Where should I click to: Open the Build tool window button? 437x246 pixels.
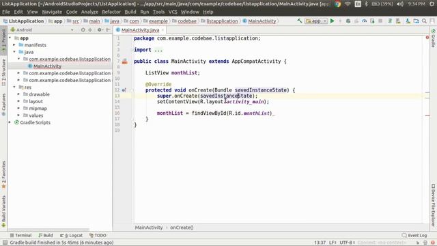pyautogui.click(x=46, y=235)
